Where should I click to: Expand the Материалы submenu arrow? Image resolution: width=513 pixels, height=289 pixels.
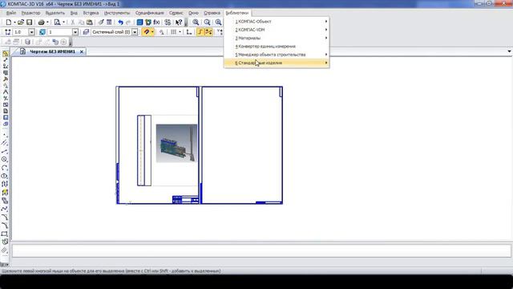point(326,38)
